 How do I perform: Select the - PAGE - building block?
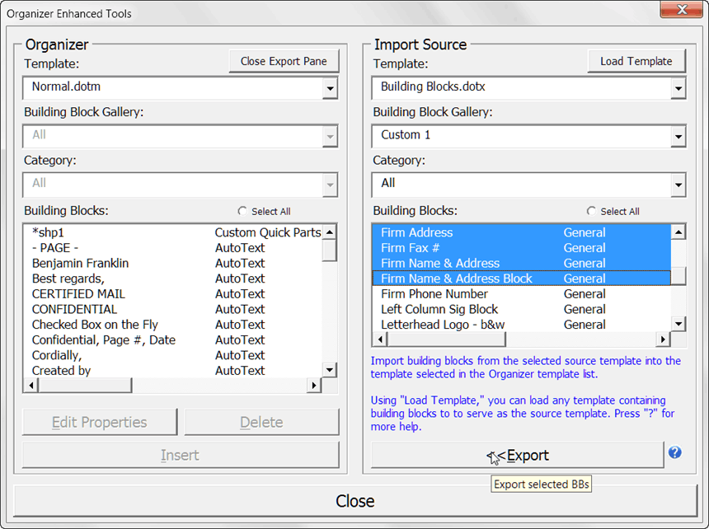(x=173, y=247)
